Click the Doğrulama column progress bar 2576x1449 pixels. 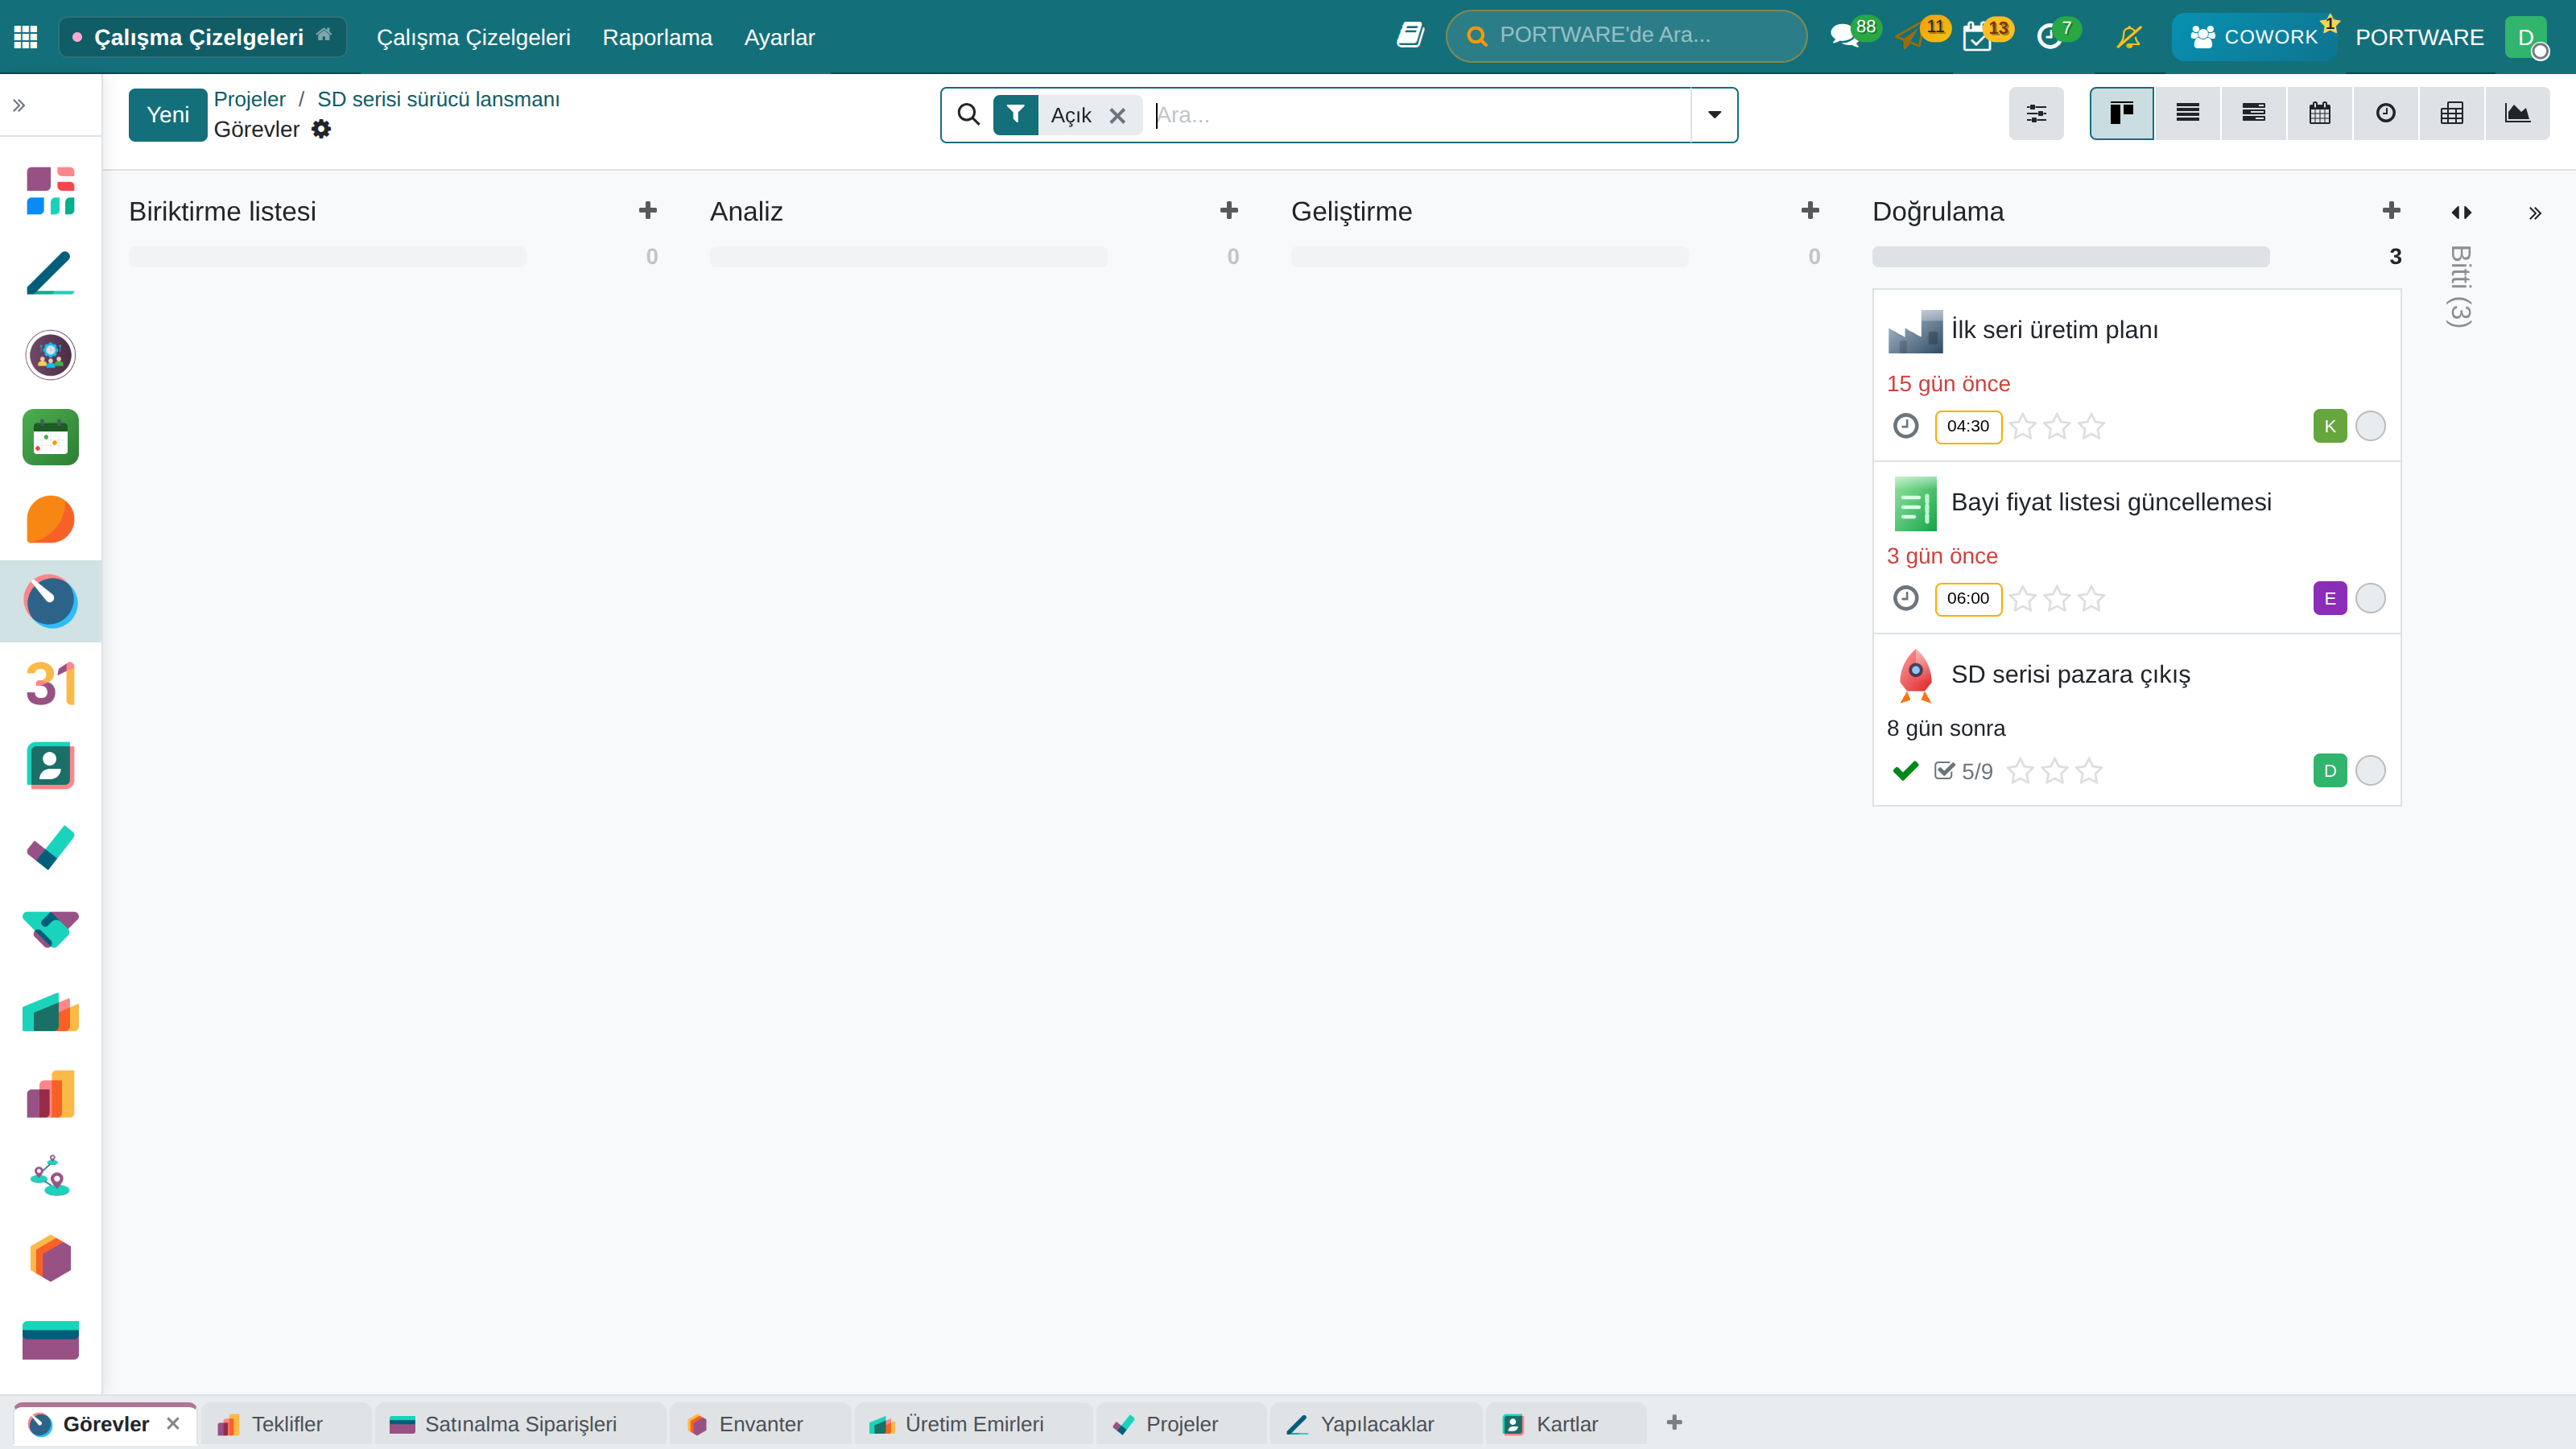click(2070, 257)
